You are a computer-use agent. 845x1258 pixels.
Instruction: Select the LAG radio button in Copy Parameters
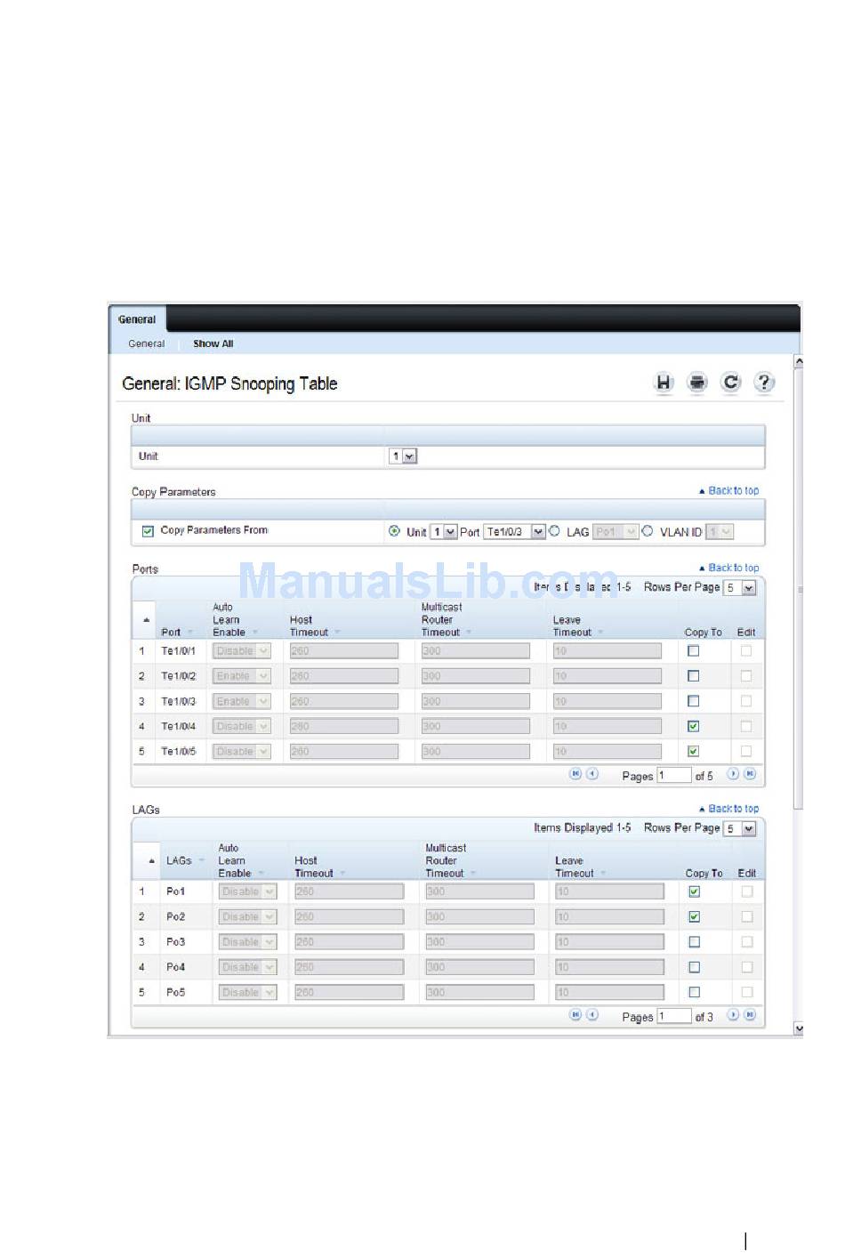point(554,531)
